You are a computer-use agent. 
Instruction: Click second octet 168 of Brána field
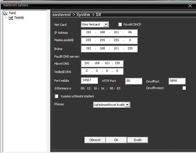pyautogui.click(x=102, y=49)
